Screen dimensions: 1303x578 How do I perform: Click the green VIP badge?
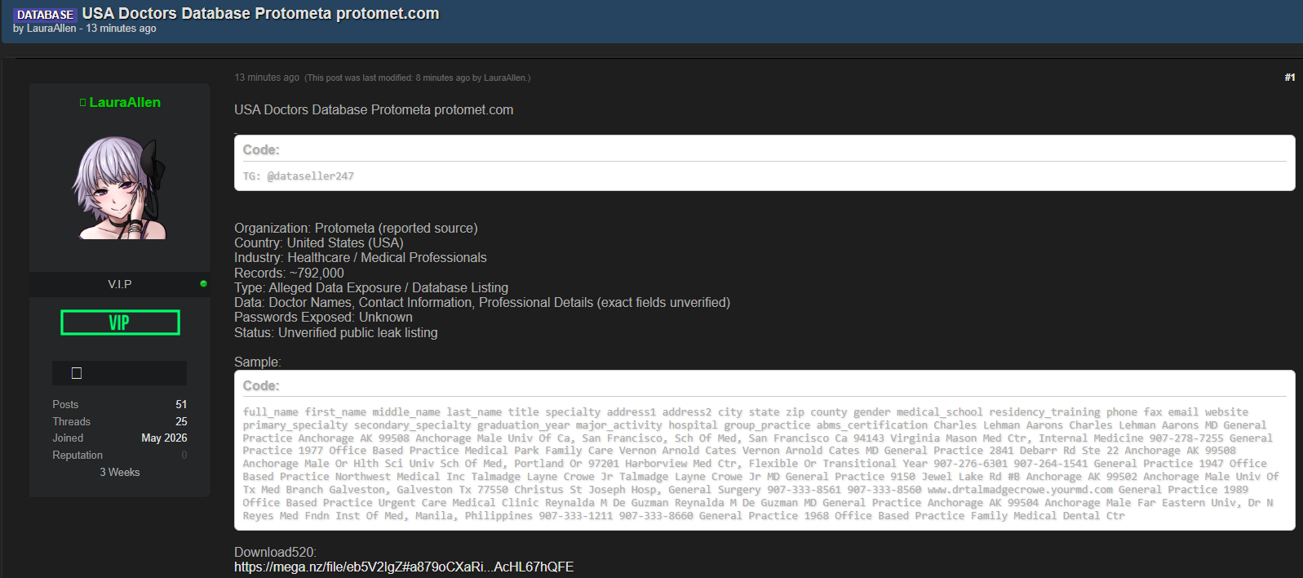coord(120,322)
